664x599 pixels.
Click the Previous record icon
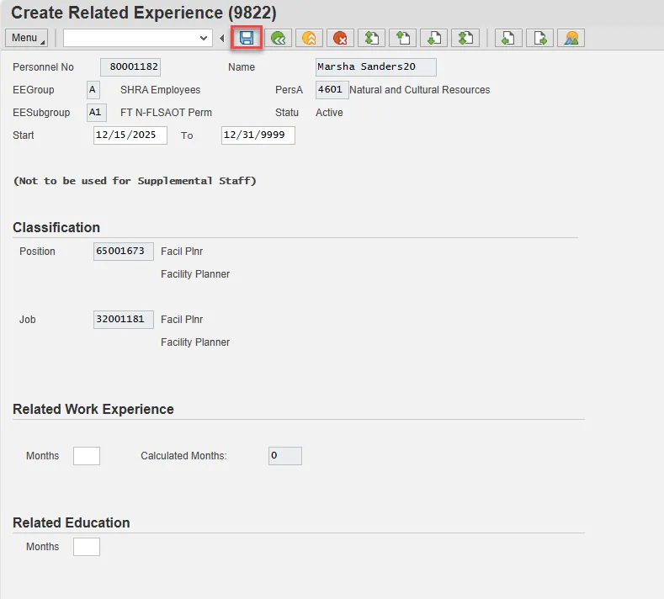point(509,38)
